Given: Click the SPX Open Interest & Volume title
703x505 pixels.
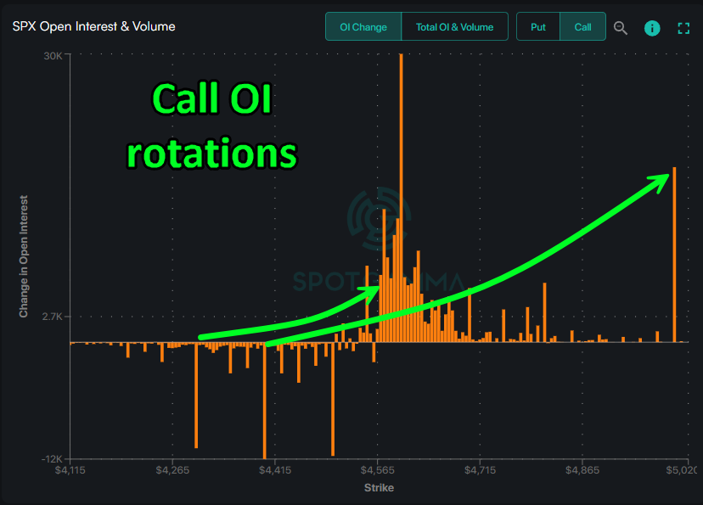Looking at the screenshot, I should click(x=93, y=26).
